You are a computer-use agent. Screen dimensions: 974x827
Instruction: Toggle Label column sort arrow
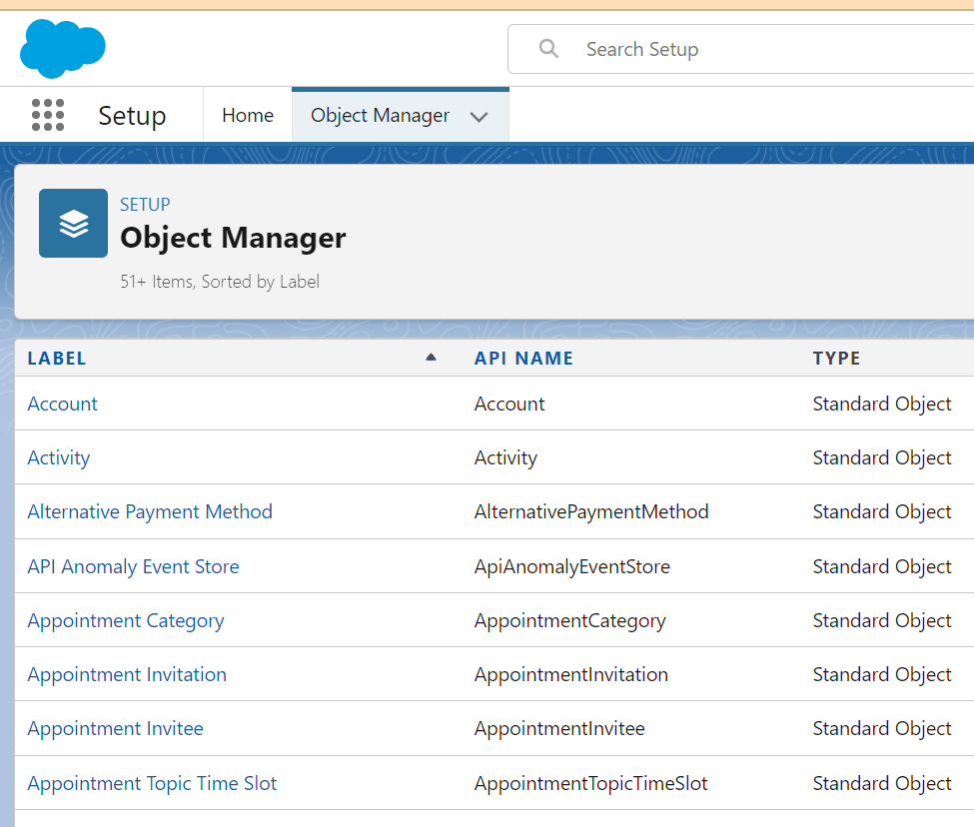(x=431, y=357)
